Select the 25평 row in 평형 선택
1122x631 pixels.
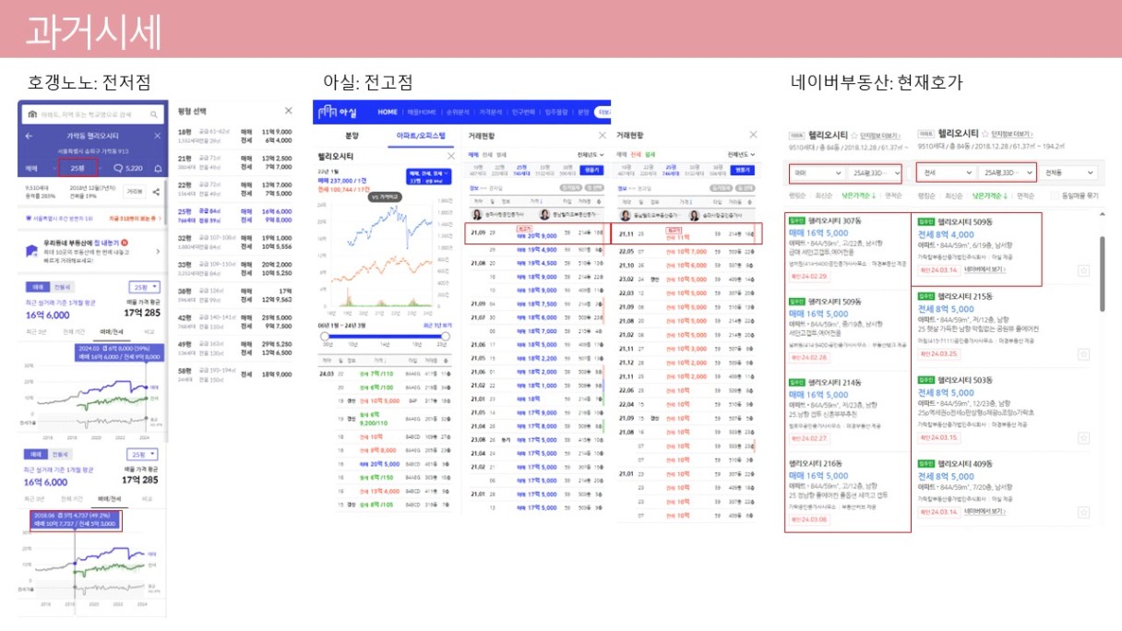tap(235, 216)
